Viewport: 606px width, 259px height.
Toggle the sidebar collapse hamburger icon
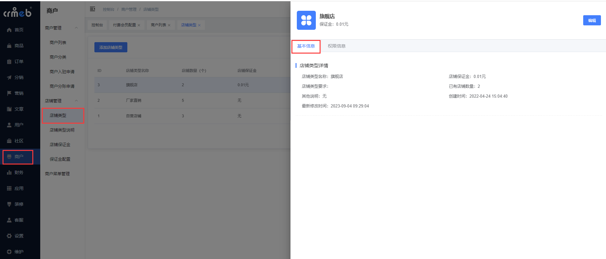(92, 9)
